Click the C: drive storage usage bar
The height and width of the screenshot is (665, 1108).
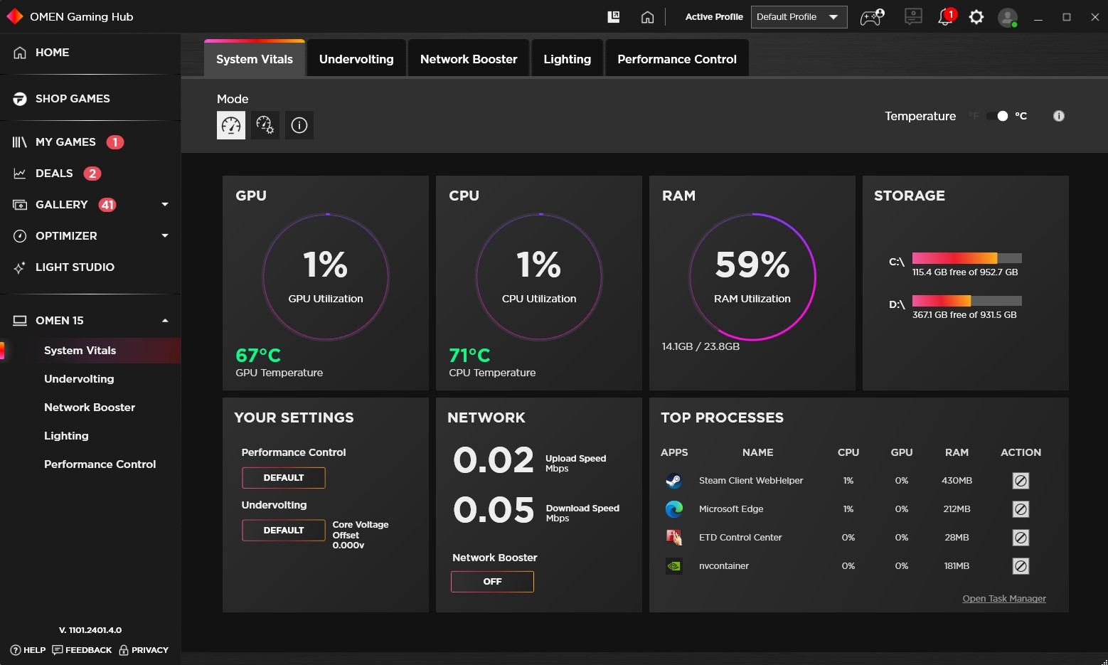(966, 258)
